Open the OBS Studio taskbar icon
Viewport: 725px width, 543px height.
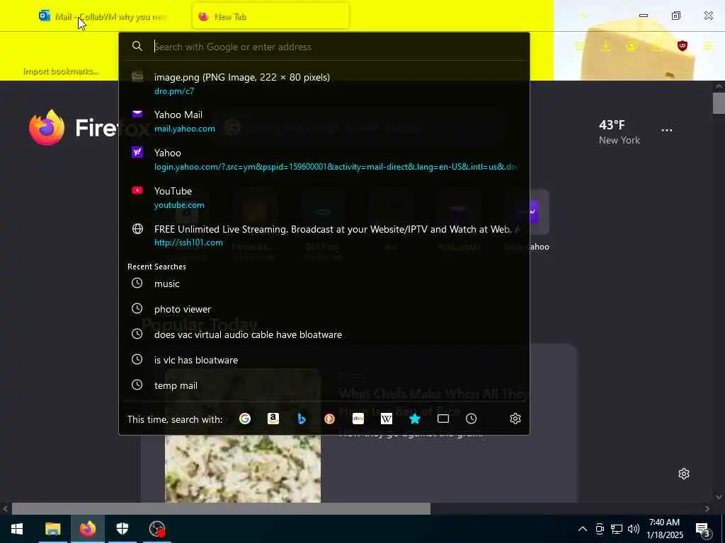click(157, 529)
